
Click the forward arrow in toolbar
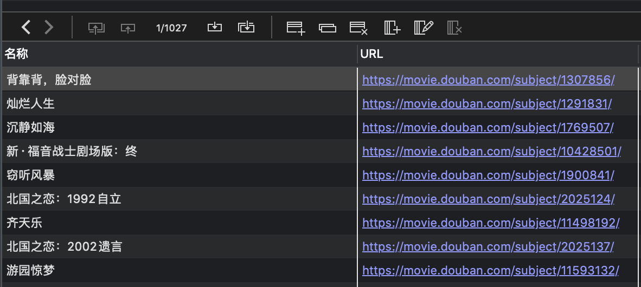coord(49,27)
